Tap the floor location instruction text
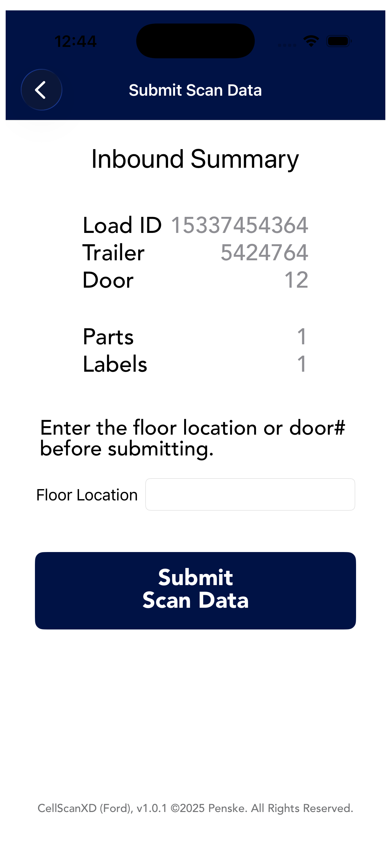The width and height of the screenshot is (391, 846). coord(193,438)
